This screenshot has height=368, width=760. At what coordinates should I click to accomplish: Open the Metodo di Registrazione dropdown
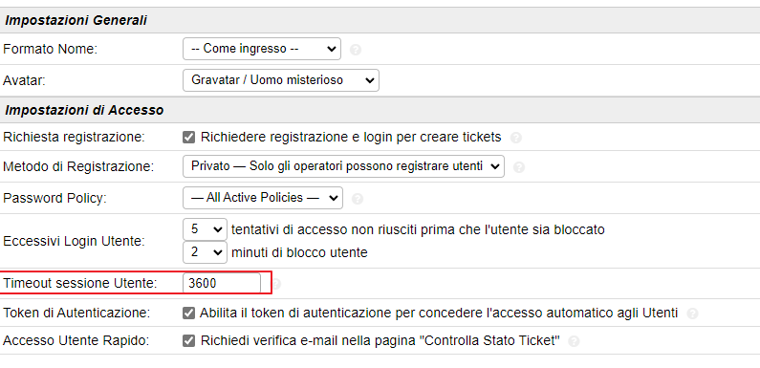(x=343, y=166)
